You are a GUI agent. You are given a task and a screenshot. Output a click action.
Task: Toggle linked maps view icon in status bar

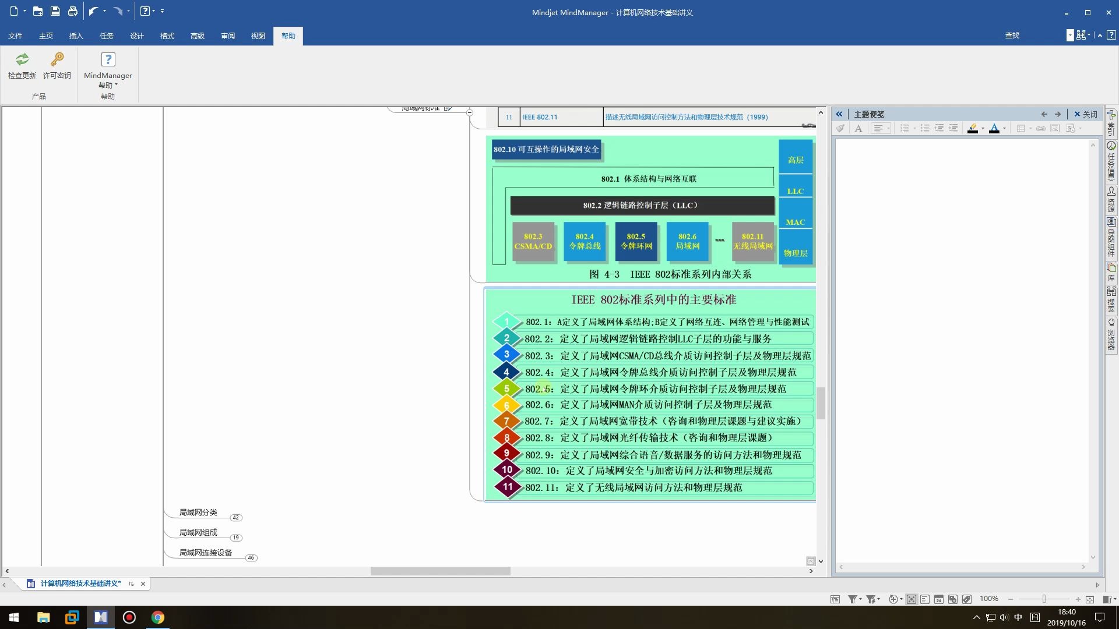[953, 599]
